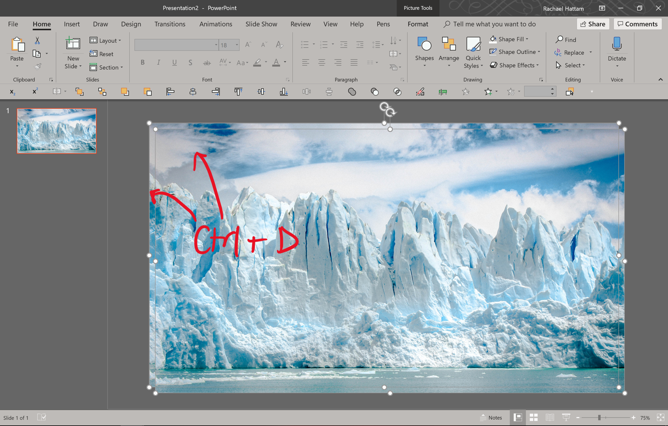
Task: Open the Picture Tools Format tab
Action: 418,24
